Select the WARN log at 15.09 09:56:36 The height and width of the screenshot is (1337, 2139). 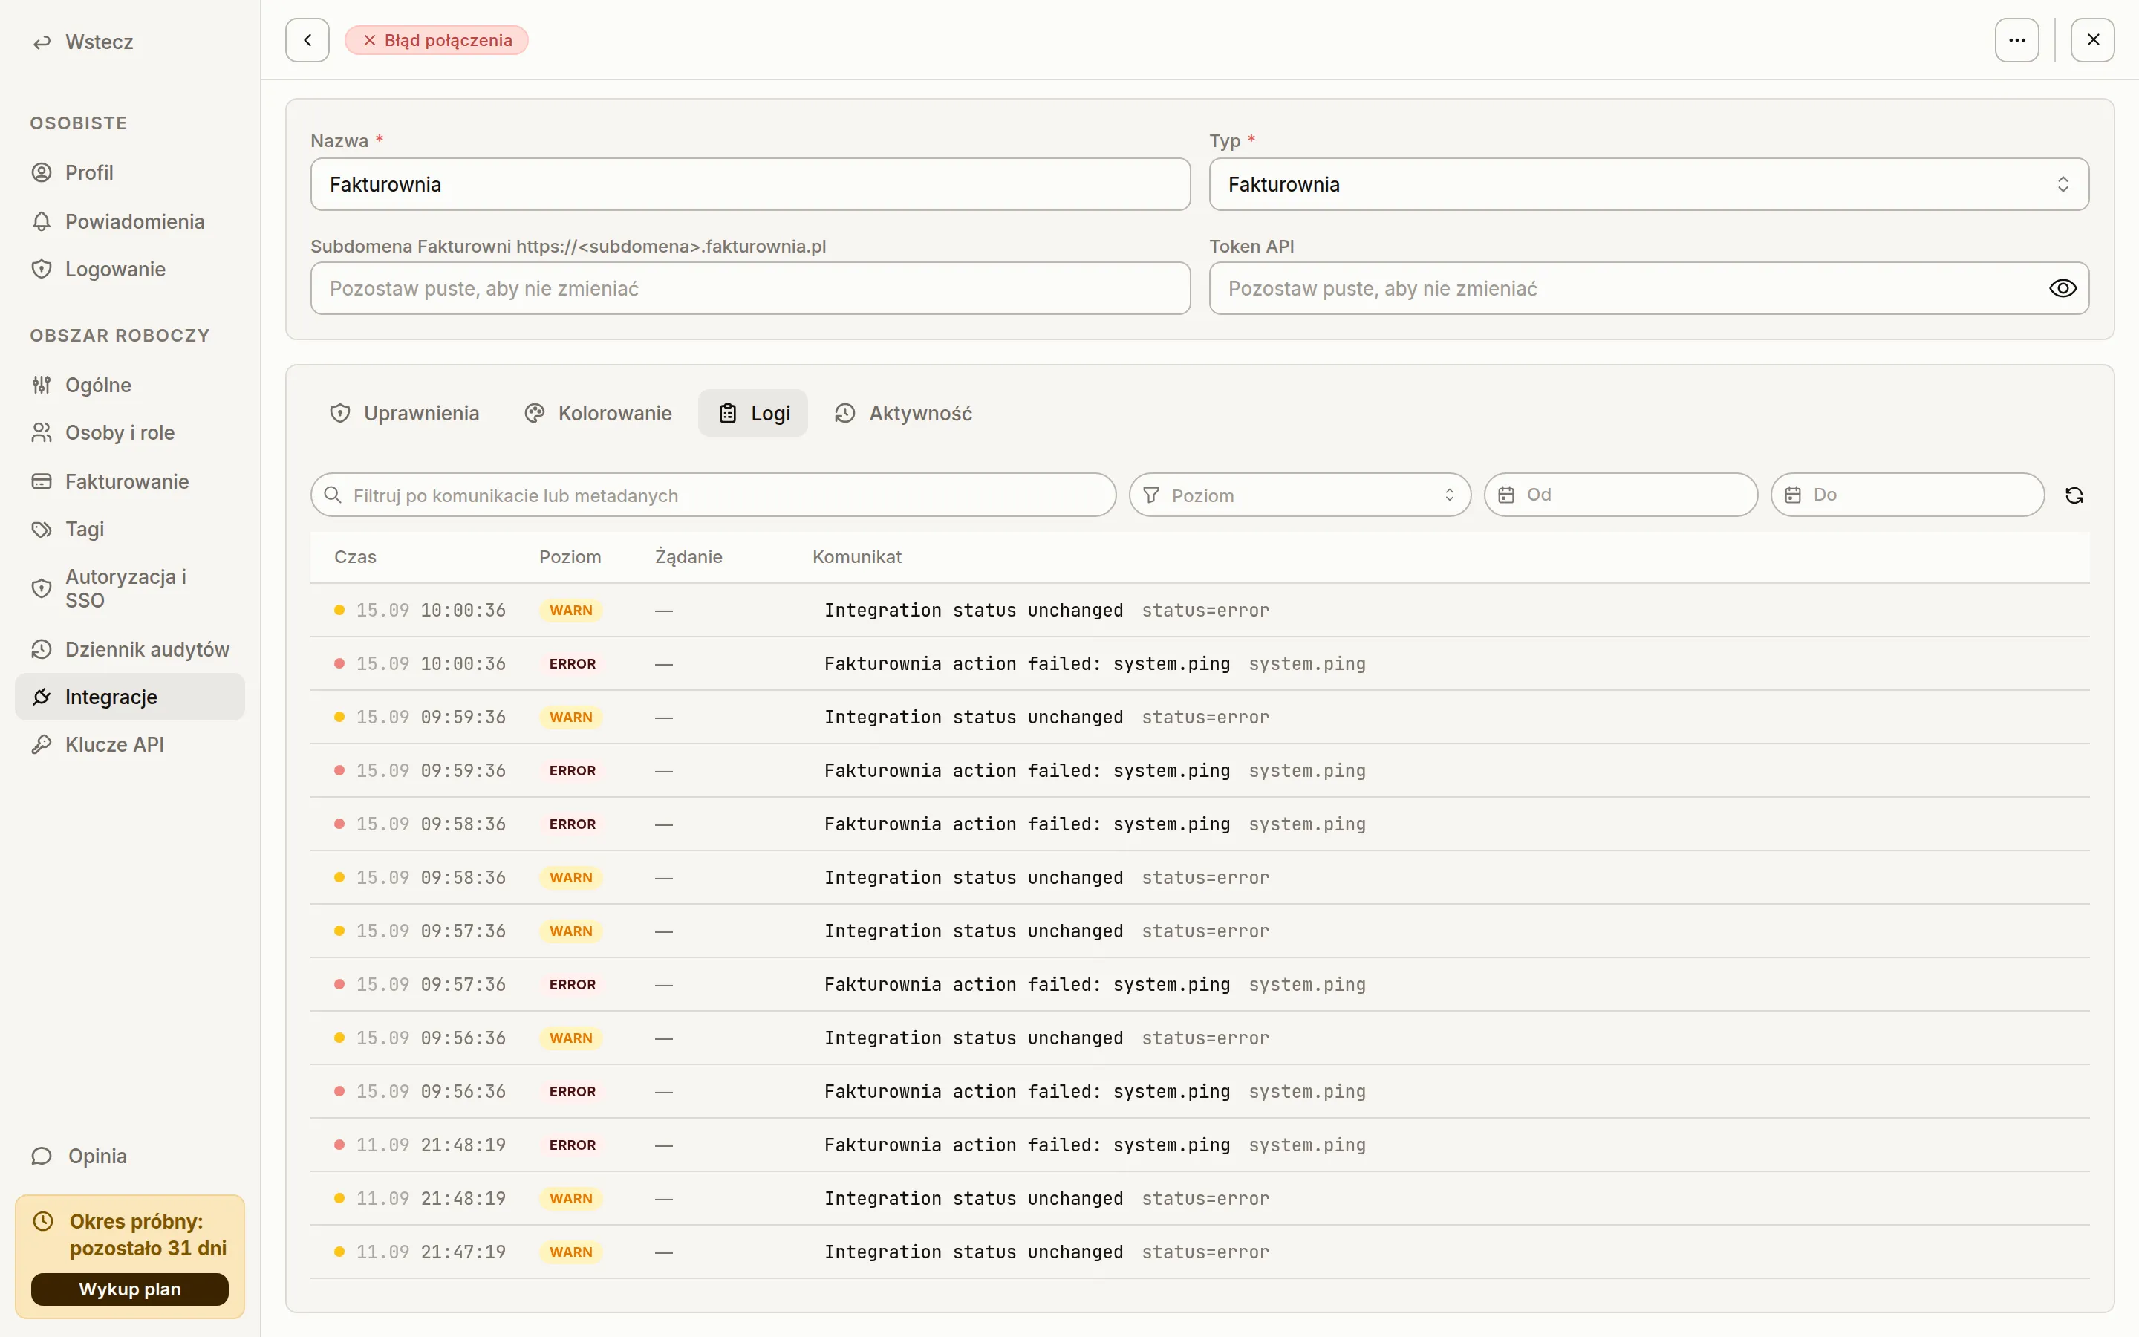pyautogui.click(x=1199, y=1038)
